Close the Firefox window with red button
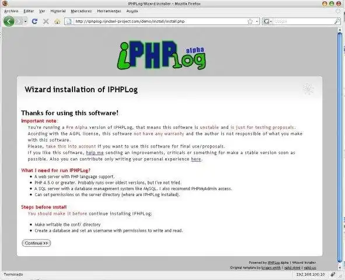345x280 pixels. [339, 3]
